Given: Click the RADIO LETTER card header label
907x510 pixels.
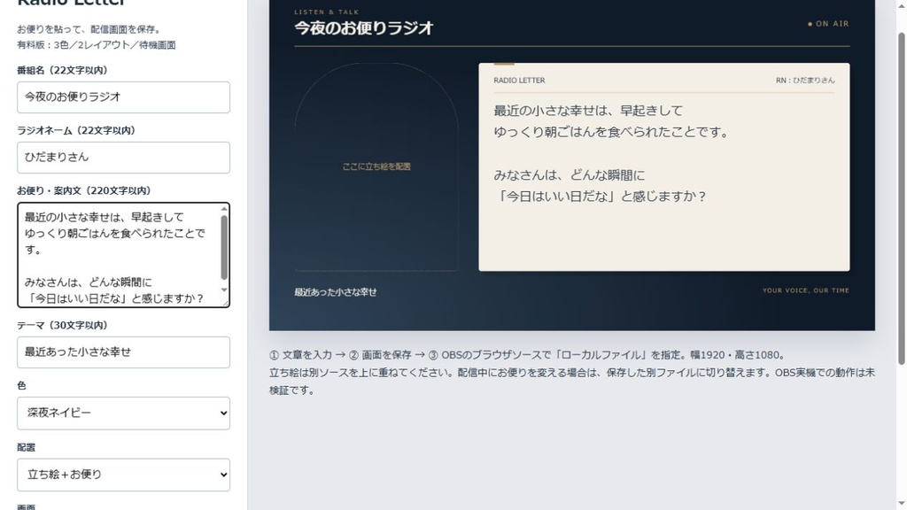Looking at the screenshot, I should pyautogui.click(x=519, y=81).
